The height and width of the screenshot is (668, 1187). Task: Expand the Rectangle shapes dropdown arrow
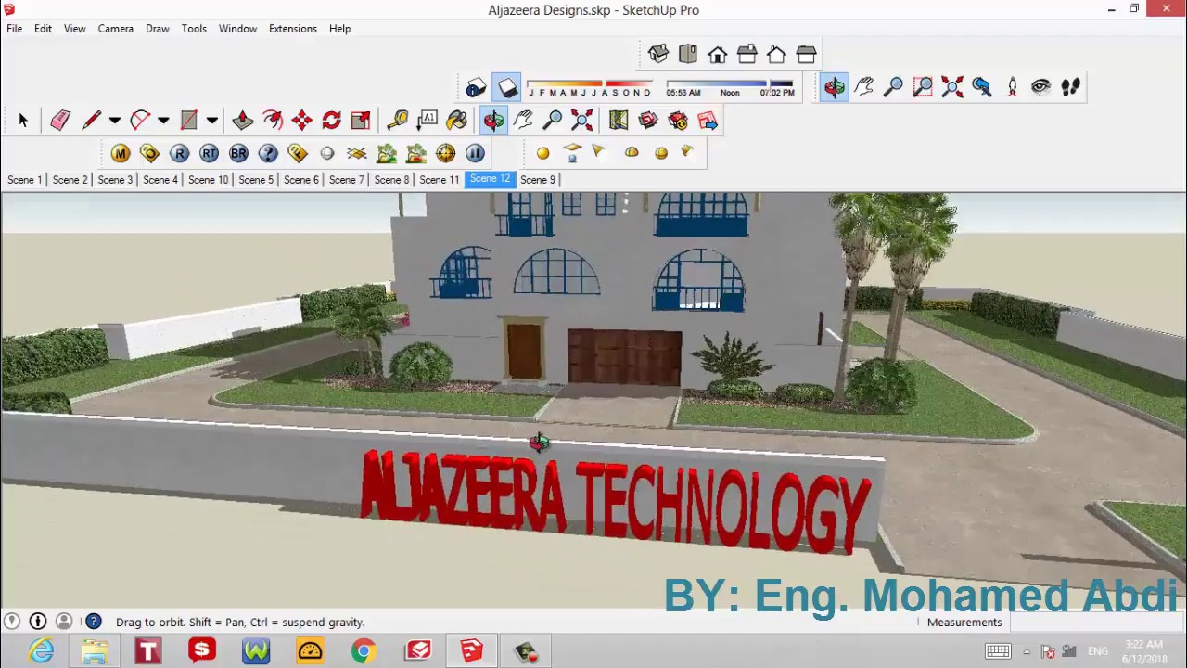(212, 120)
